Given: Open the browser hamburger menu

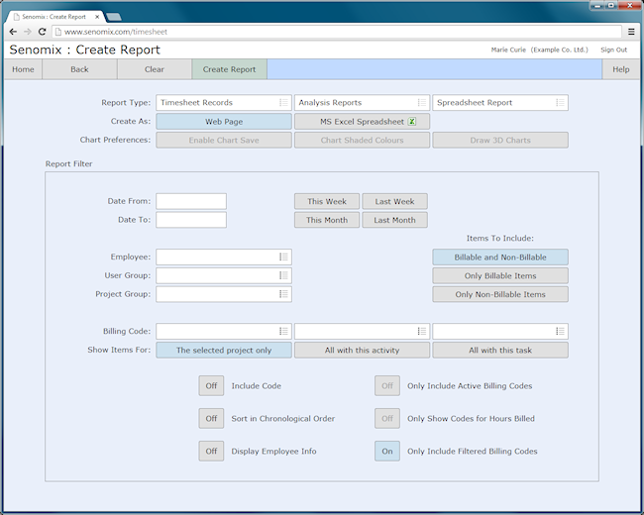Looking at the screenshot, I should 631,32.
